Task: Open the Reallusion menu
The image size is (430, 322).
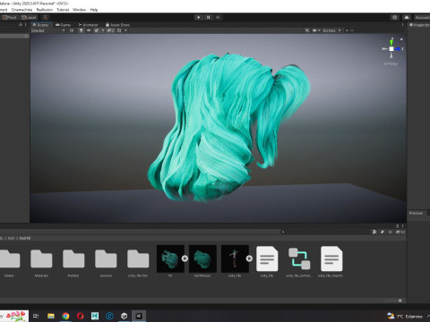Action: tap(45, 10)
